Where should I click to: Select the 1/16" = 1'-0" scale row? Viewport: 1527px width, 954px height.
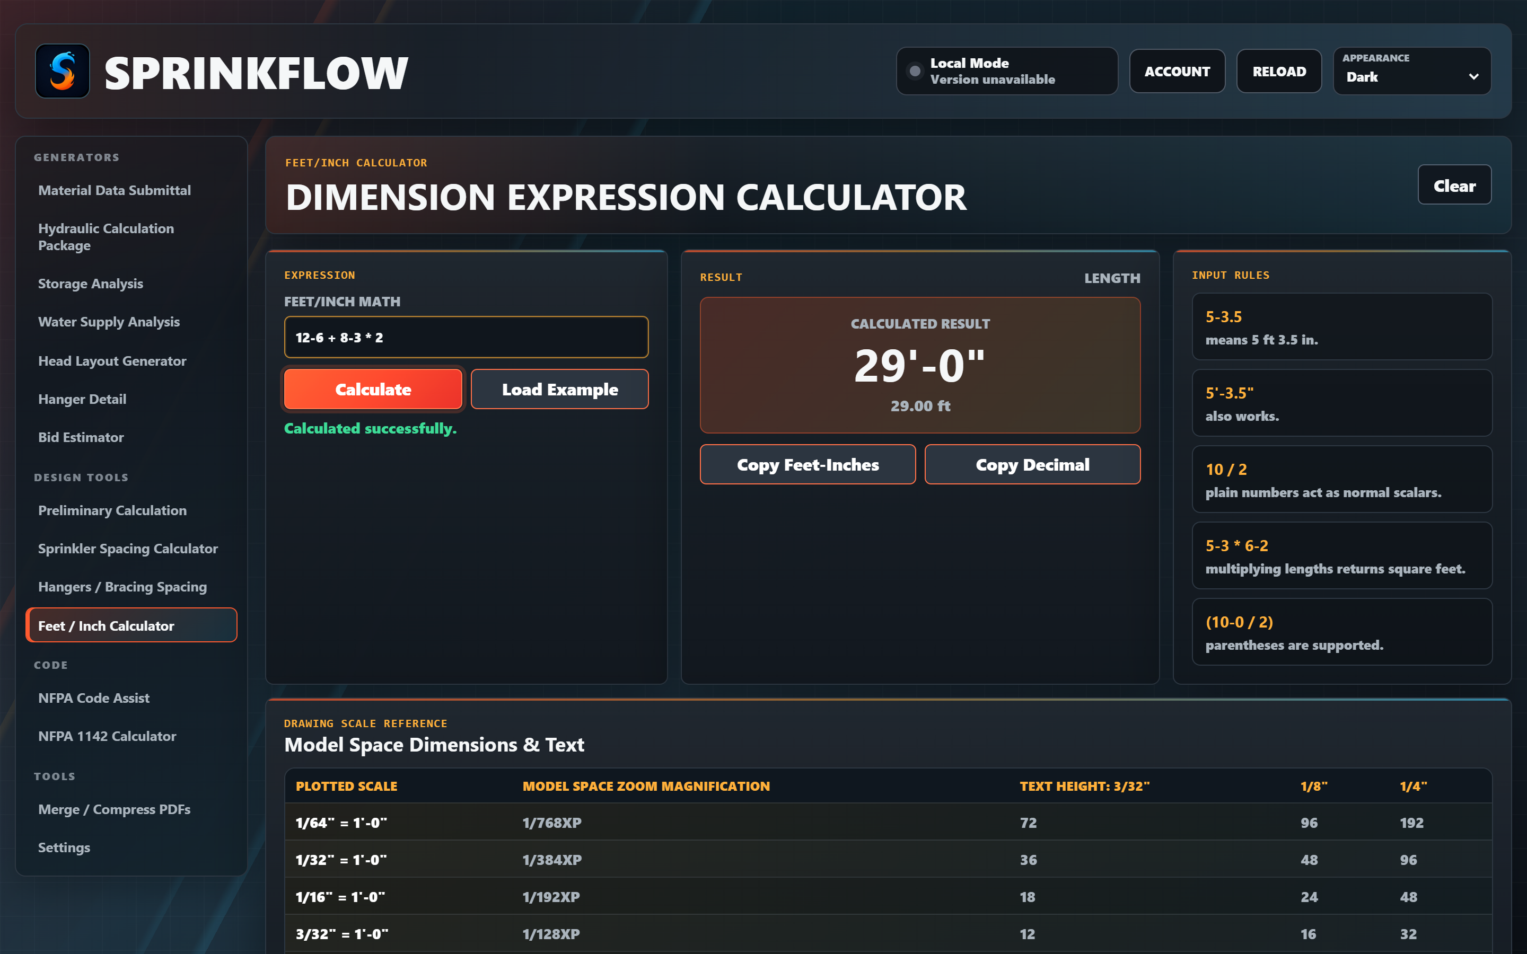pos(888,897)
